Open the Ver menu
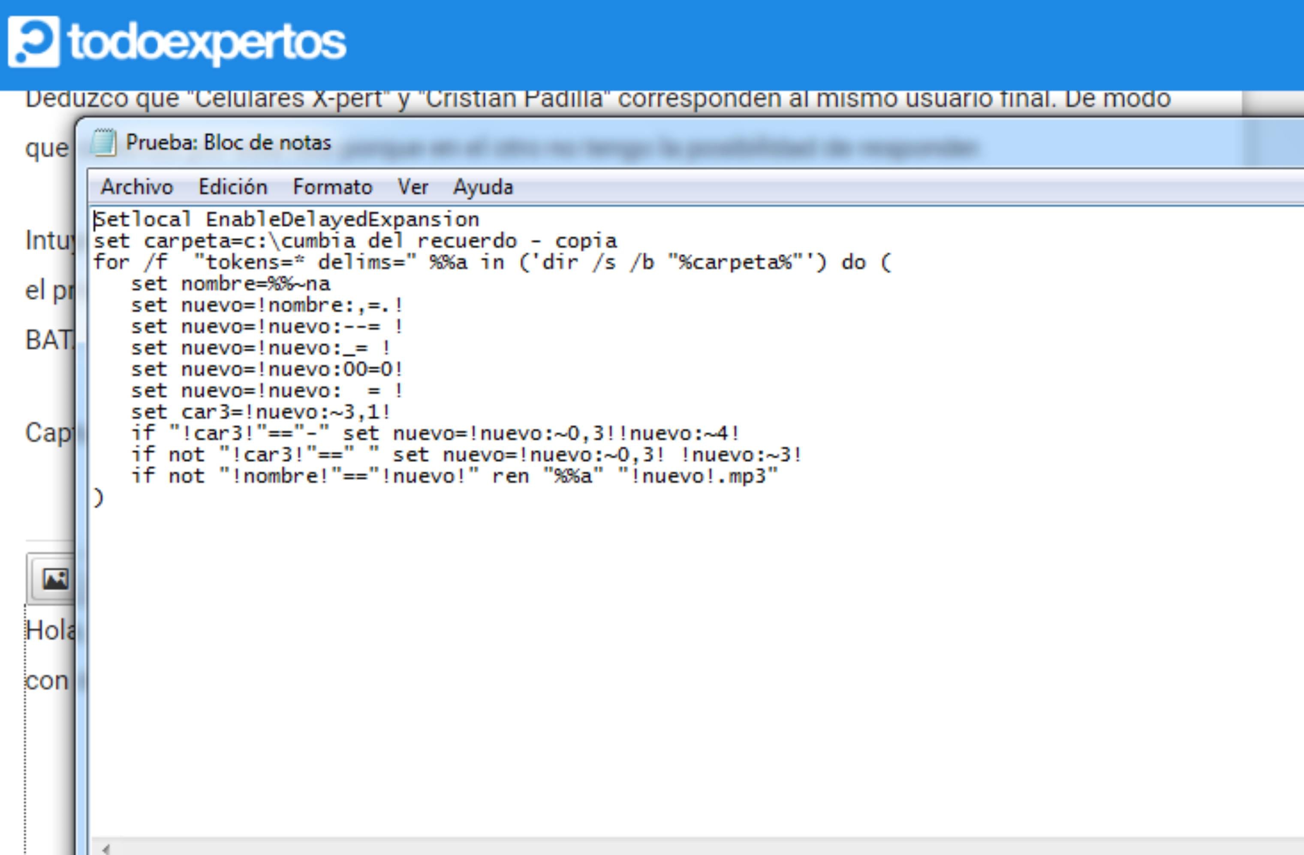 coord(413,187)
